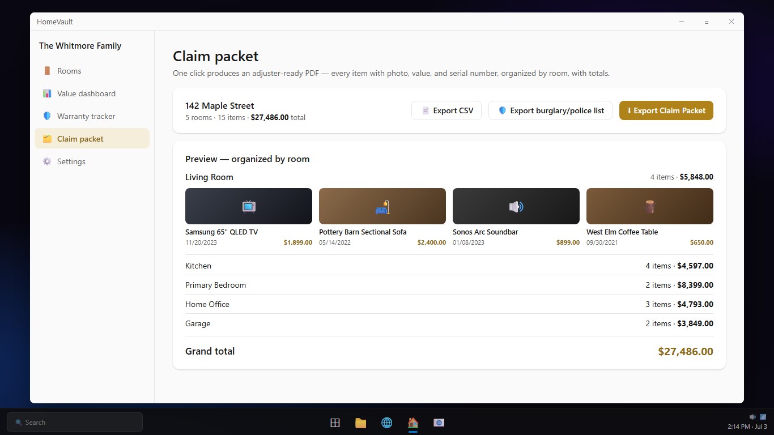Click the document icon on Export CSV

(426, 110)
